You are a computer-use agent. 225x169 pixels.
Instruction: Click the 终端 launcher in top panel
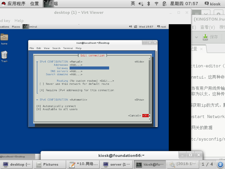[51, 4]
